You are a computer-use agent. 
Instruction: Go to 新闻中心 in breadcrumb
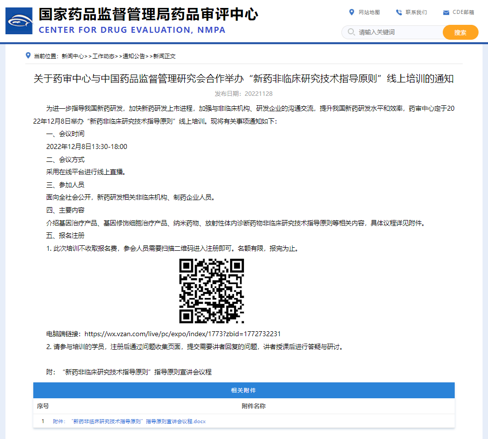[73, 56]
